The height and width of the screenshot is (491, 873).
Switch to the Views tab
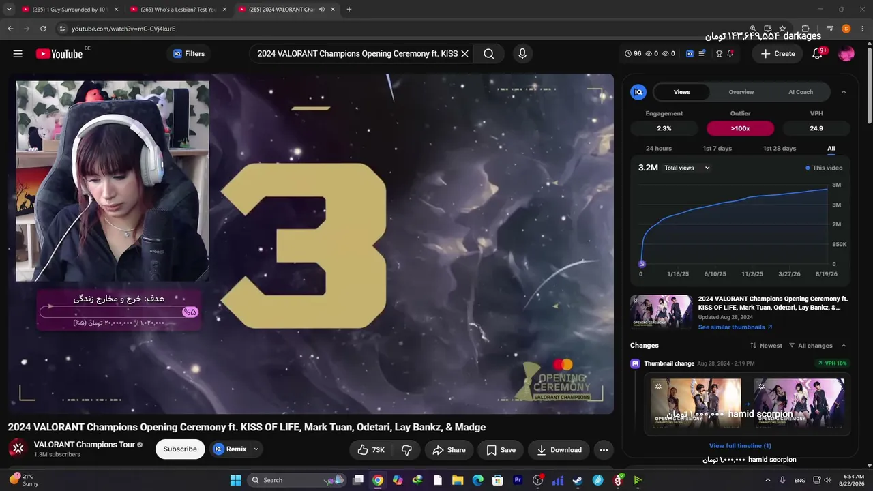[682, 92]
